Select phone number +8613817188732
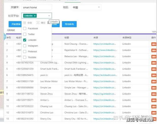The width and height of the screenshot is (157, 124). tap(25, 94)
